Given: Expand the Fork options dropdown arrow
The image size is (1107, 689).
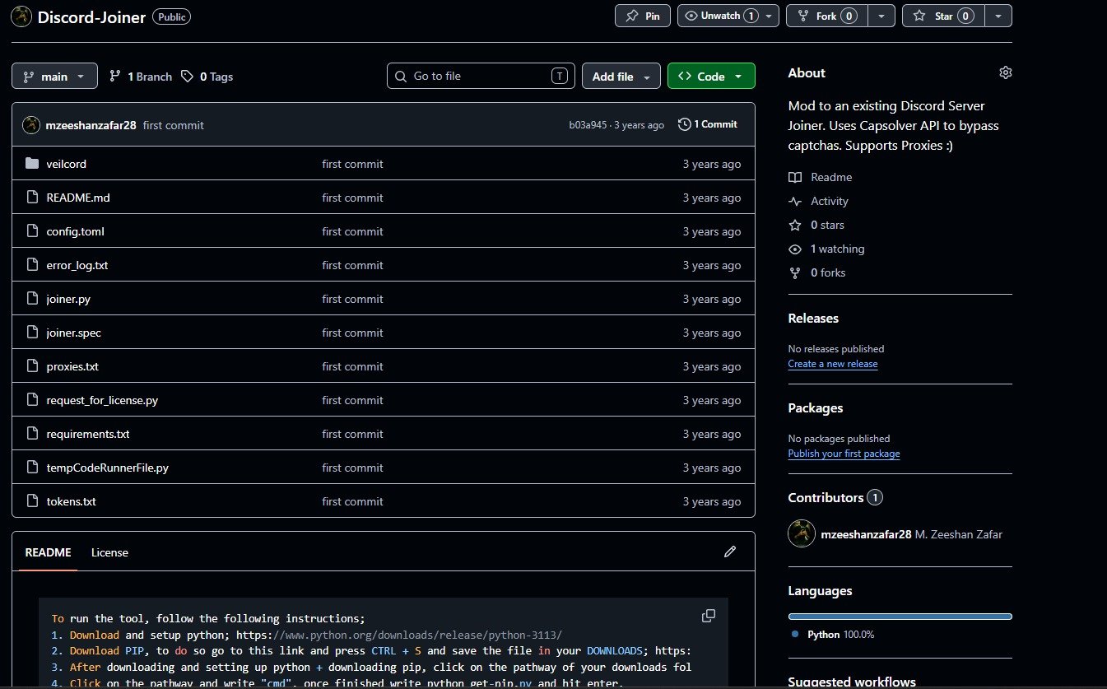Looking at the screenshot, I should (881, 16).
